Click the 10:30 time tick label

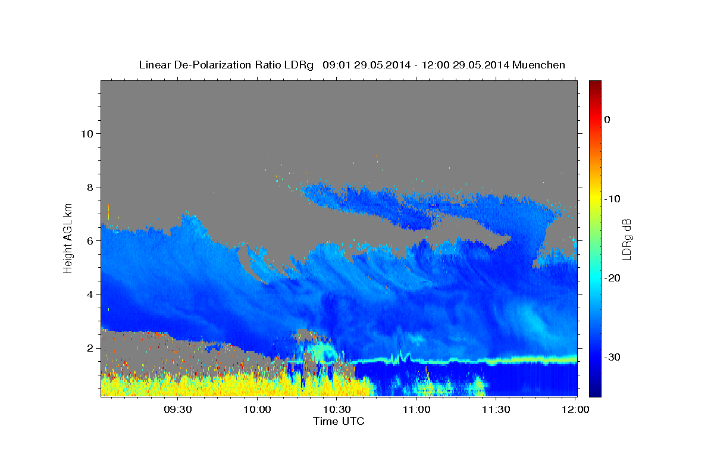point(337,410)
